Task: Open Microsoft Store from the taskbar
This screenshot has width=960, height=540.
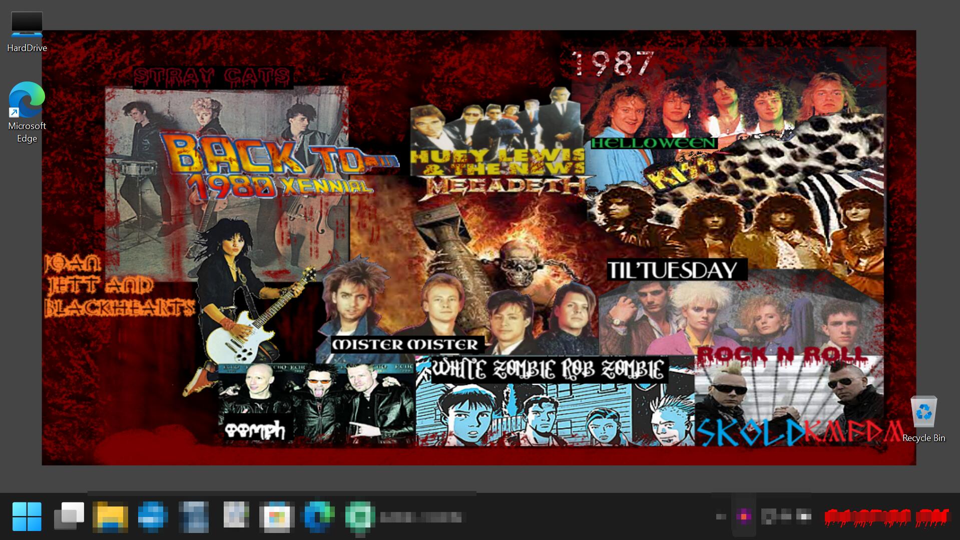Action: pos(277,516)
